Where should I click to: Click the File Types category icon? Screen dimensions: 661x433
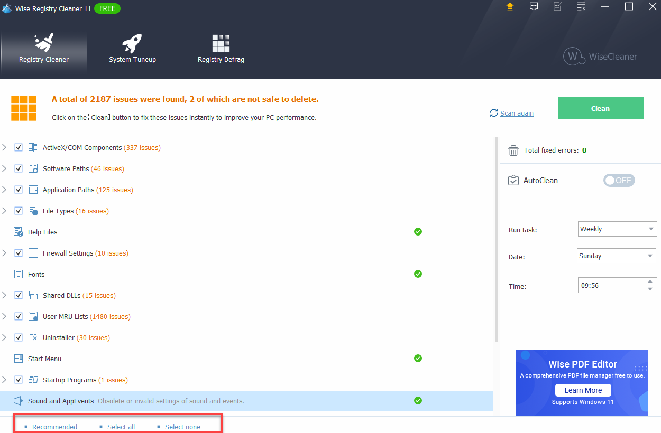click(x=33, y=211)
